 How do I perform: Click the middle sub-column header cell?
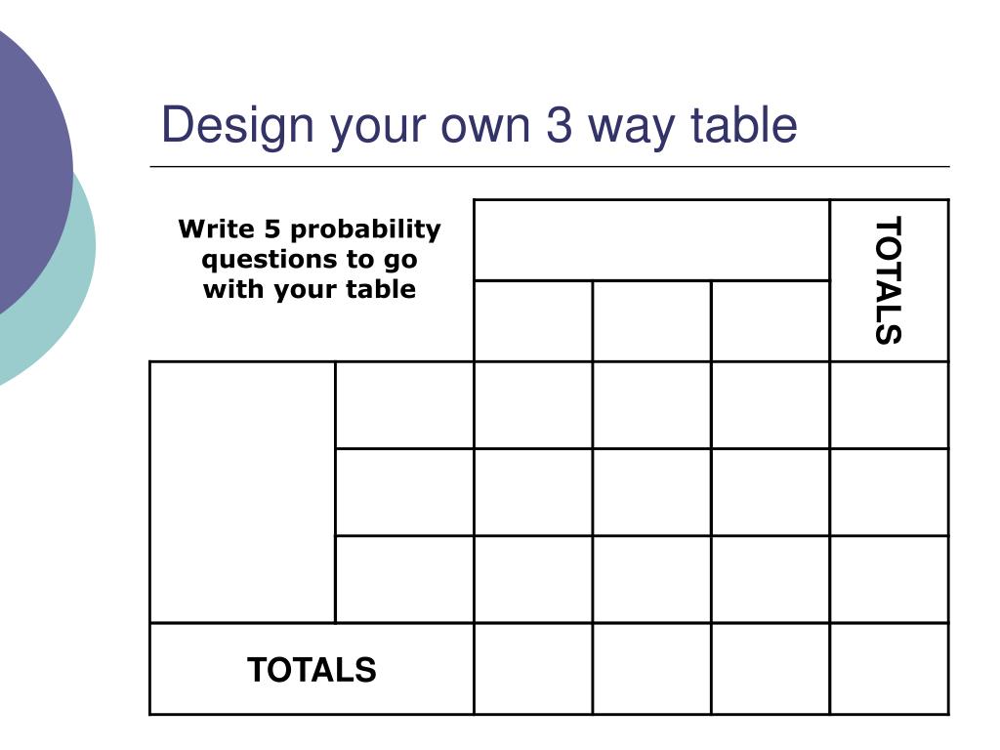pos(651,320)
